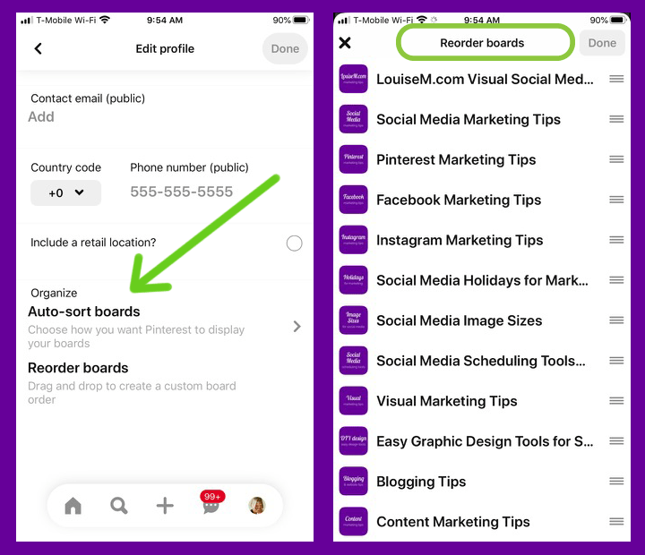
Task: Tap the drag handle for Blogging Tips
Action: coord(616,481)
